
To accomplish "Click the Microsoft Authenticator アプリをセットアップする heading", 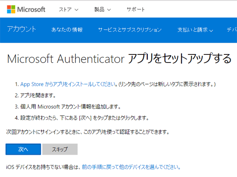I will (119, 58).
